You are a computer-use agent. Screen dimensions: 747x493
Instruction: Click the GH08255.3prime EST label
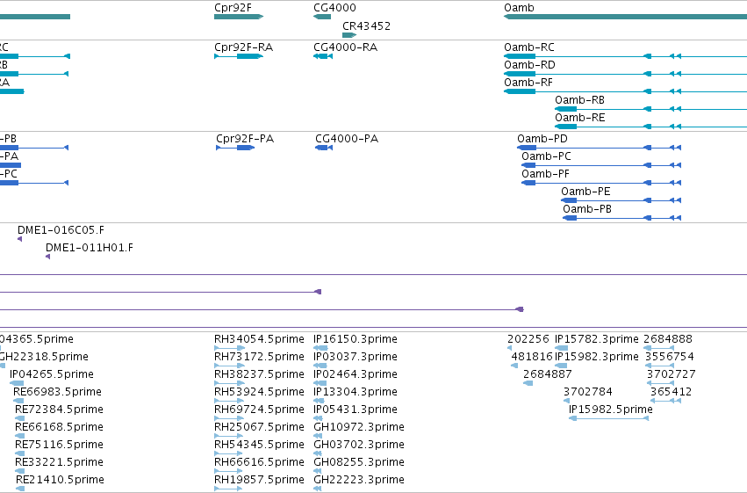click(359, 462)
